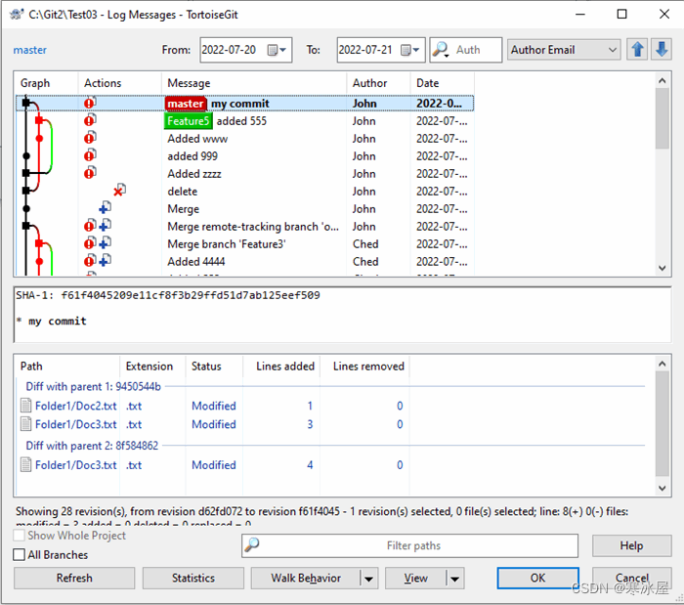Open the Walk Behavior dropdown arrow
The width and height of the screenshot is (684, 605).
[369, 579]
